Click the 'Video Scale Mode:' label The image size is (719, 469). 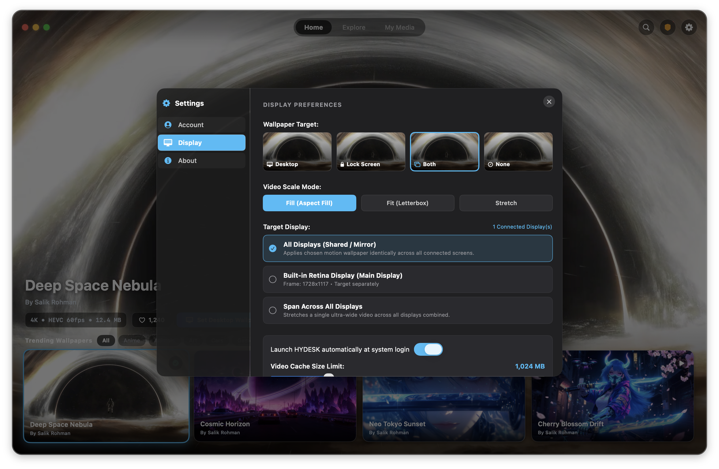[x=292, y=187]
